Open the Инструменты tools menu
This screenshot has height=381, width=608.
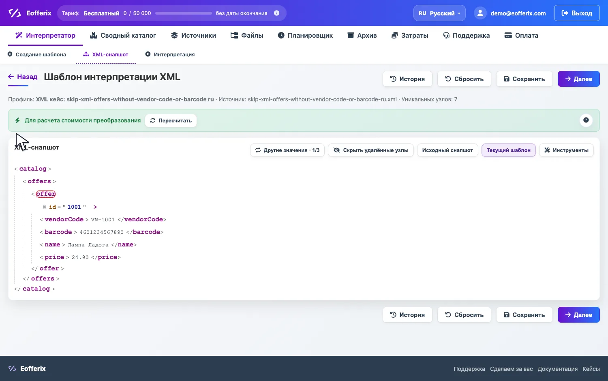click(566, 150)
